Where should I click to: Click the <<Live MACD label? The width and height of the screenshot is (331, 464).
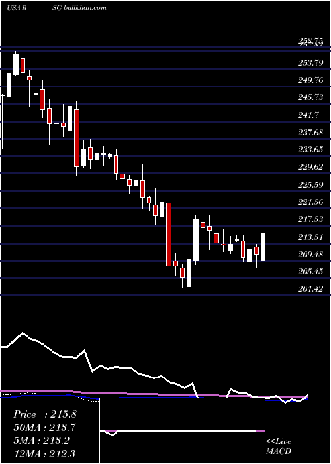click(x=279, y=447)
